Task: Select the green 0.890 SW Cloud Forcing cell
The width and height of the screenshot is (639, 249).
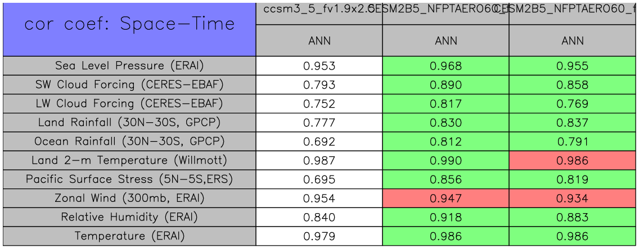Action: [x=445, y=85]
